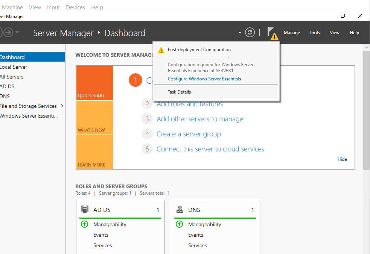This screenshot has height=254, width=370.
Task: Open the notifications flag with warning
Action: pyautogui.click(x=272, y=33)
